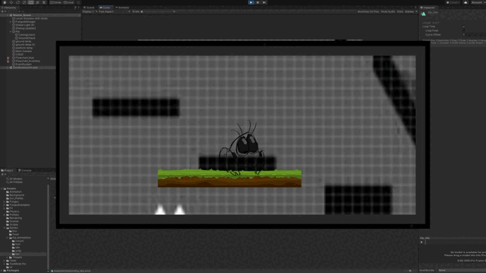Viewport: 486px width, 273px height.
Task: Select the Rect tool in toolbar
Action: [31, 3]
